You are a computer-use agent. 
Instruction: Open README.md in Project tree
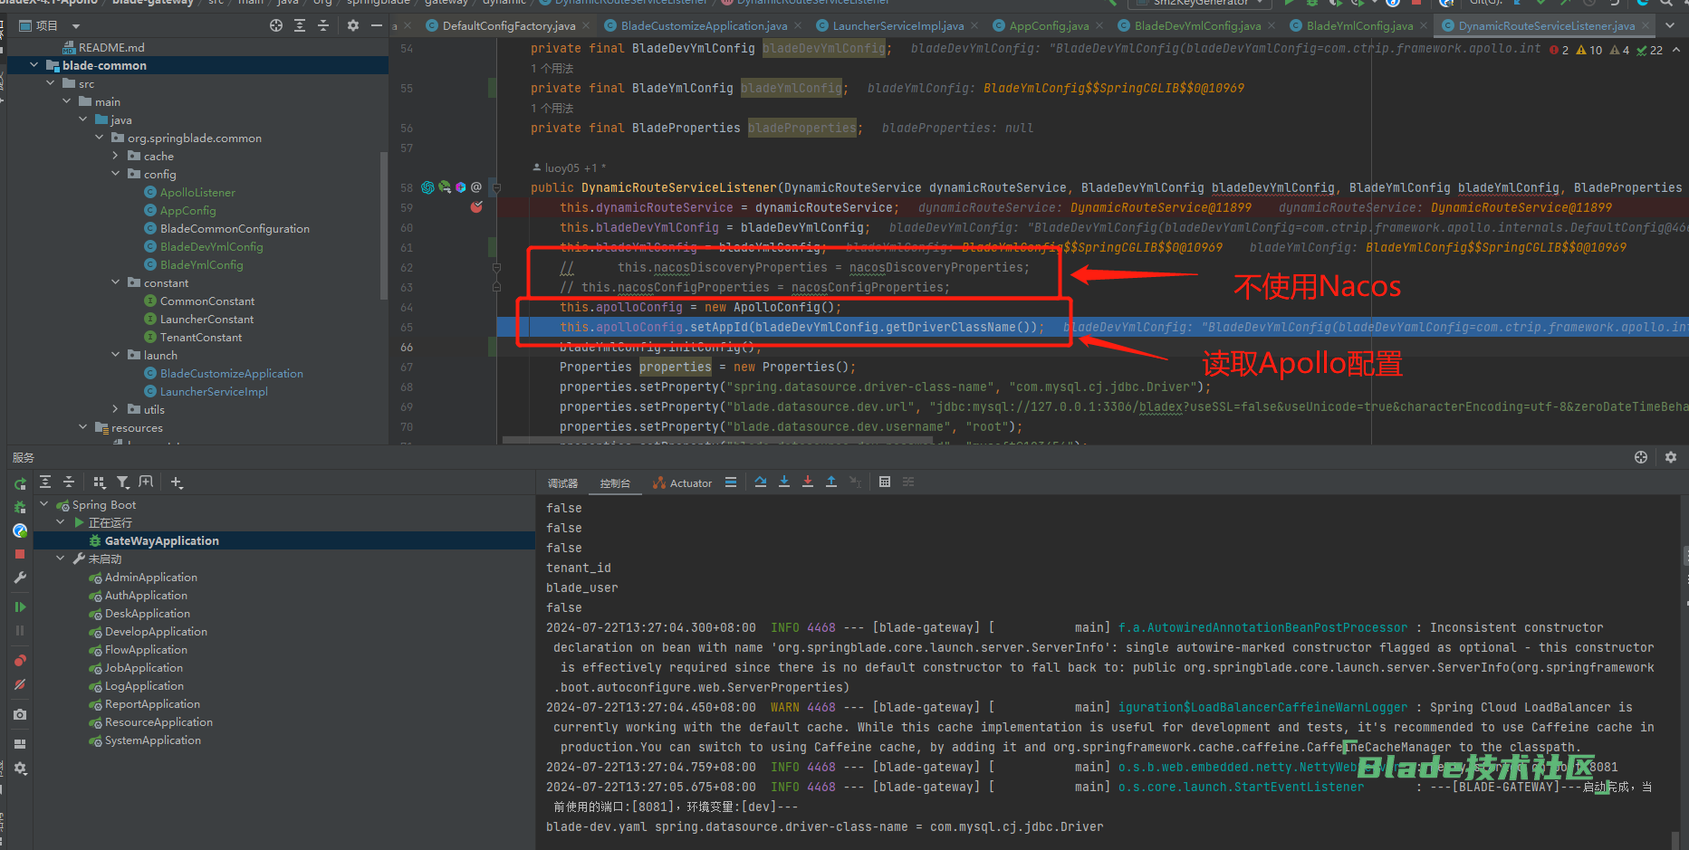pos(110,47)
